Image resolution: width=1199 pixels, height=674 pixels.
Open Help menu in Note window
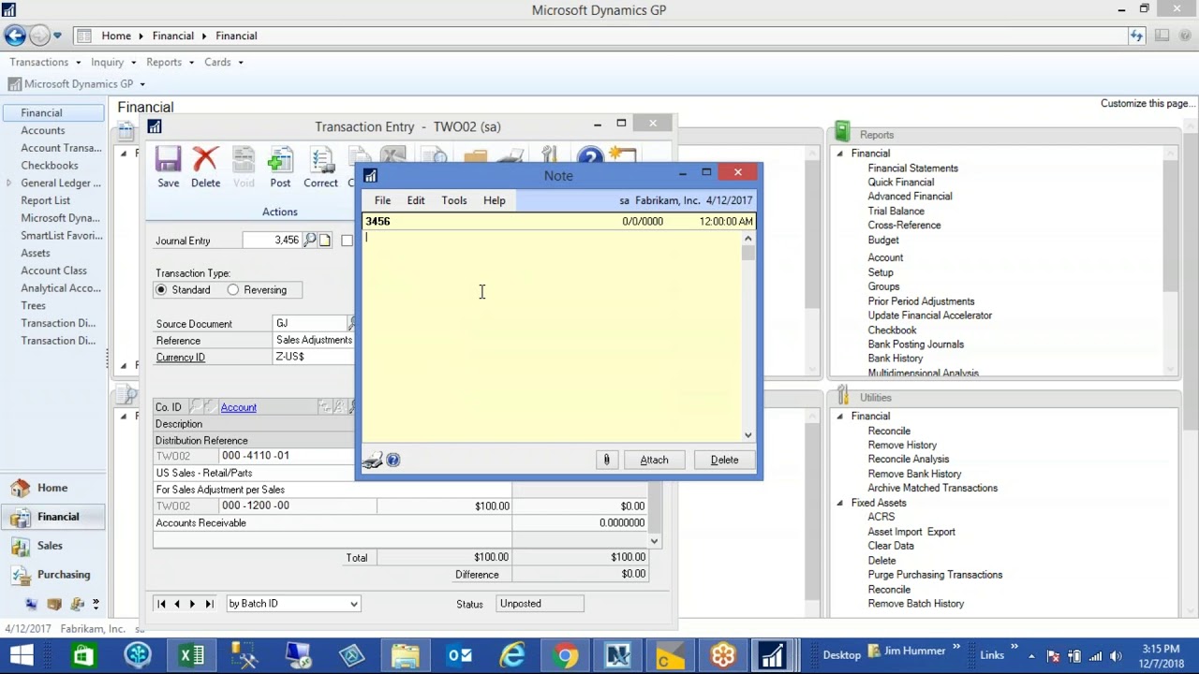click(494, 200)
